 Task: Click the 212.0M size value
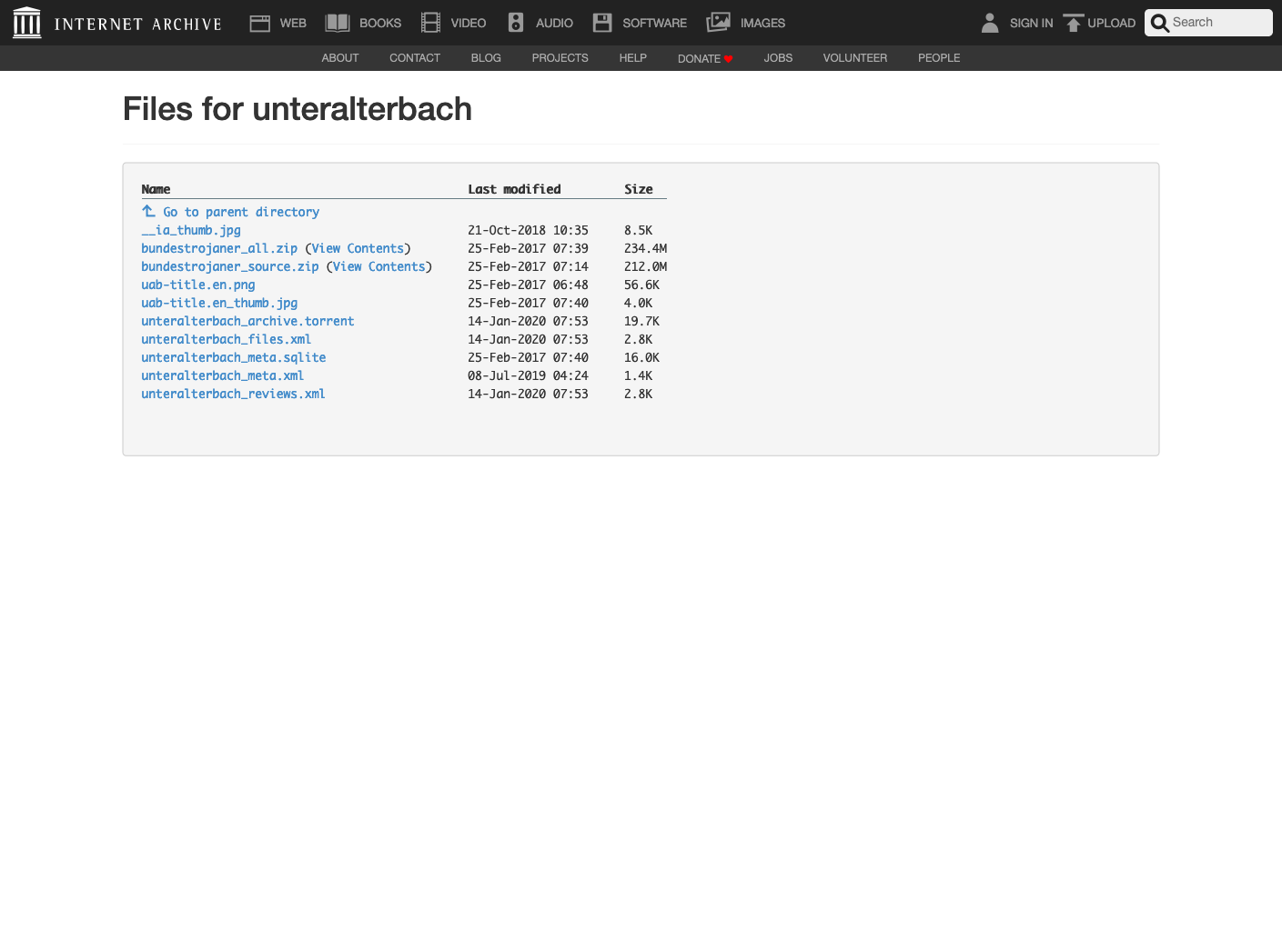[x=646, y=266]
